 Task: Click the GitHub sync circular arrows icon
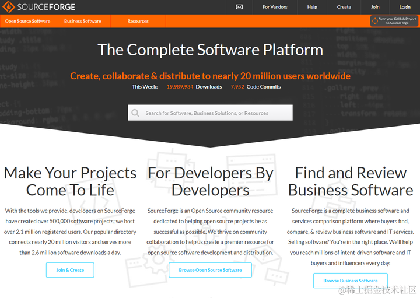point(375,21)
